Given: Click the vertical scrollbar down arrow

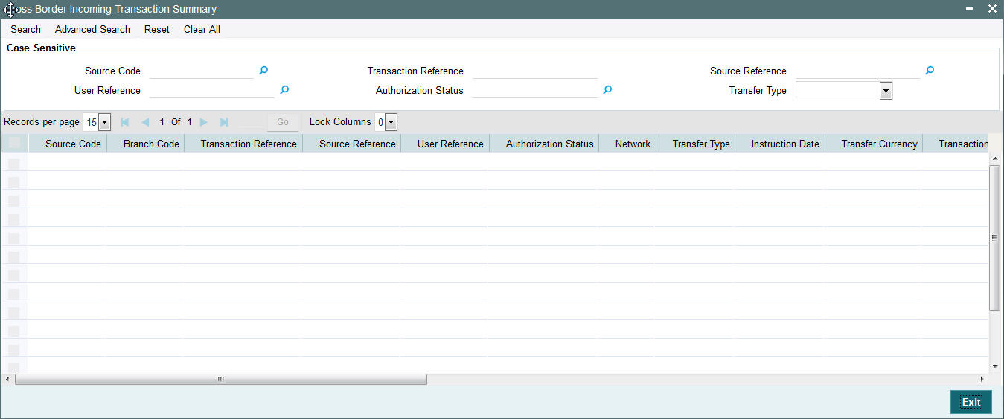Looking at the screenshot, I should click(x=995, y=367).
